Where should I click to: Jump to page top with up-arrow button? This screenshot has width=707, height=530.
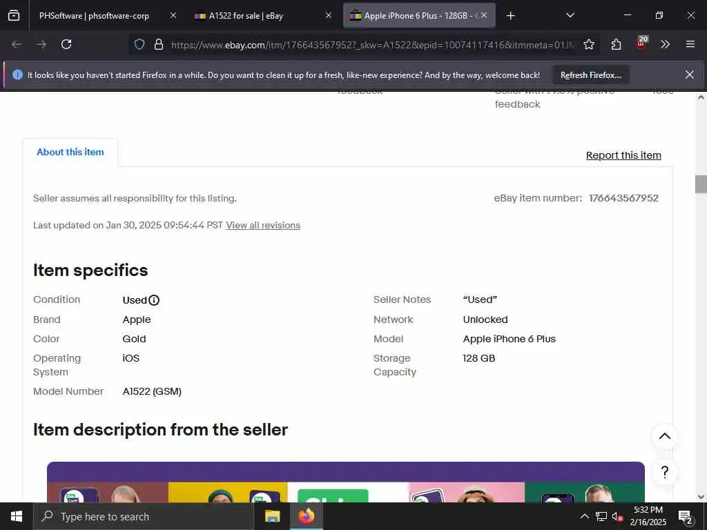(x=665, y=436)
